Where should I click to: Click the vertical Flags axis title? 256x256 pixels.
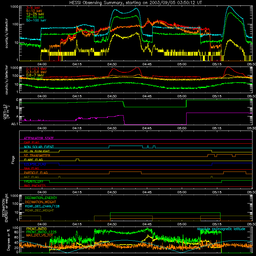13,160
